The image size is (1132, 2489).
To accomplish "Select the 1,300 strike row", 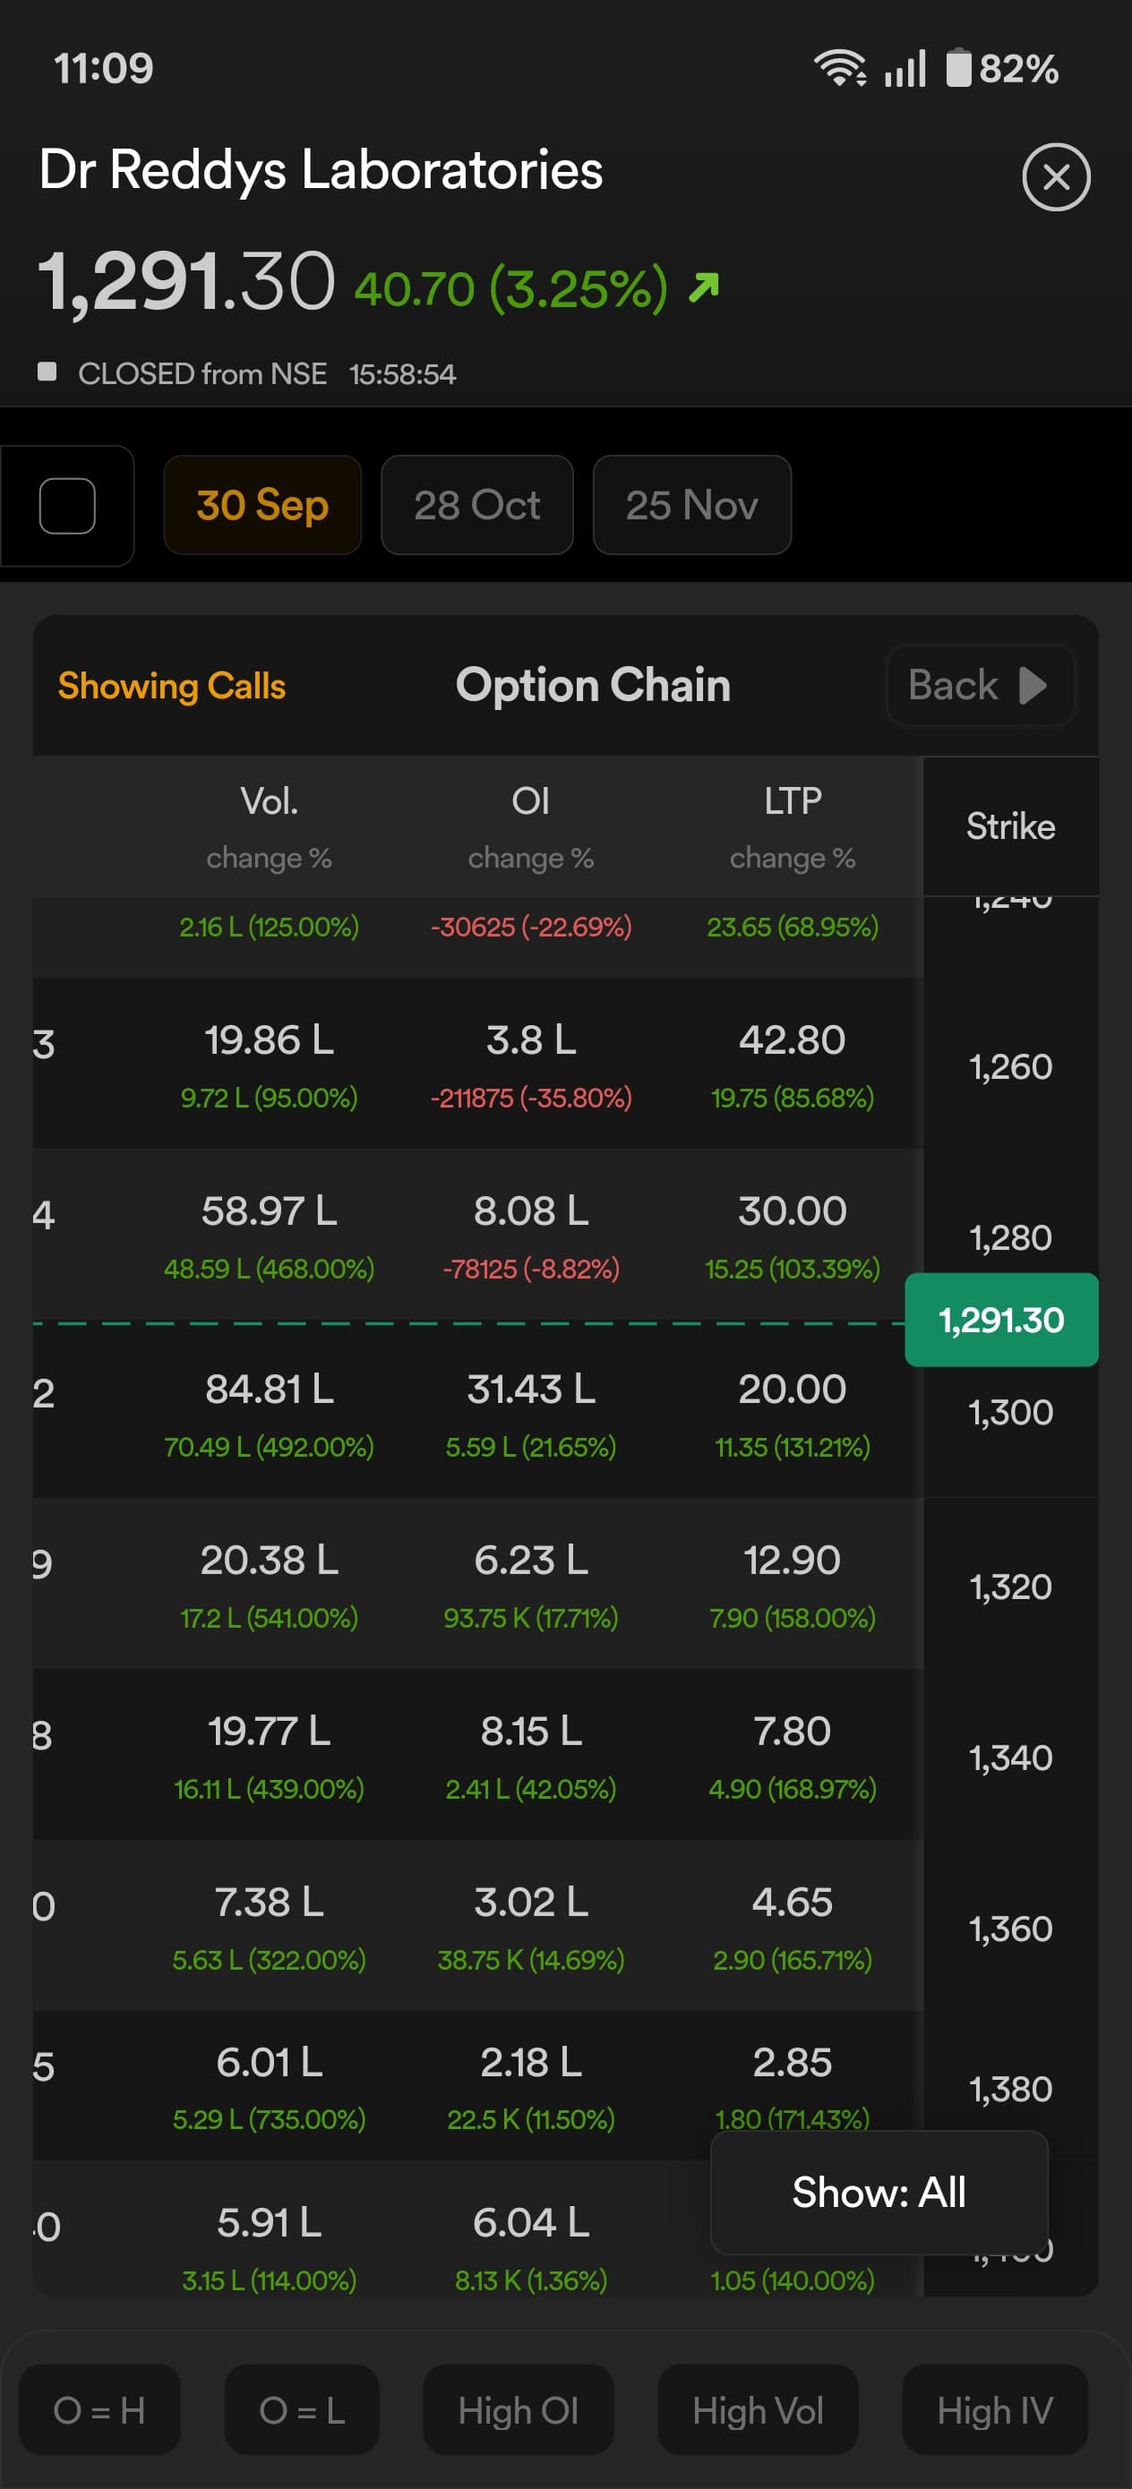I will click(x=1010, y=1413).
